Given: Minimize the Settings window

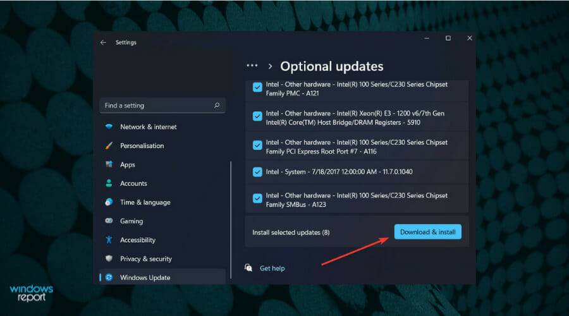Looking at the screenshot, I should click(x=427, y=38).
